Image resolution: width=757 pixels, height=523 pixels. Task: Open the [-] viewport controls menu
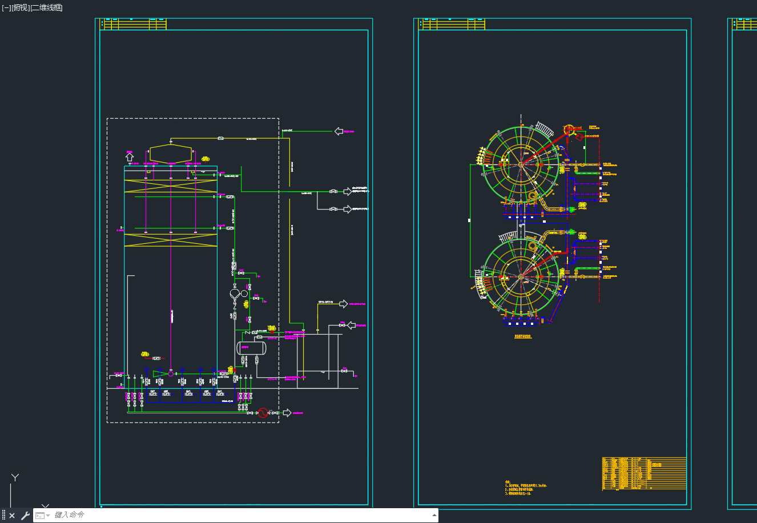tap(6, 7)
